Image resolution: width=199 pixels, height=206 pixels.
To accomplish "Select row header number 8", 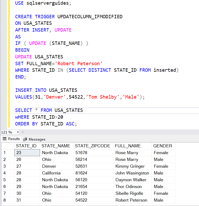I will point(8,200).
